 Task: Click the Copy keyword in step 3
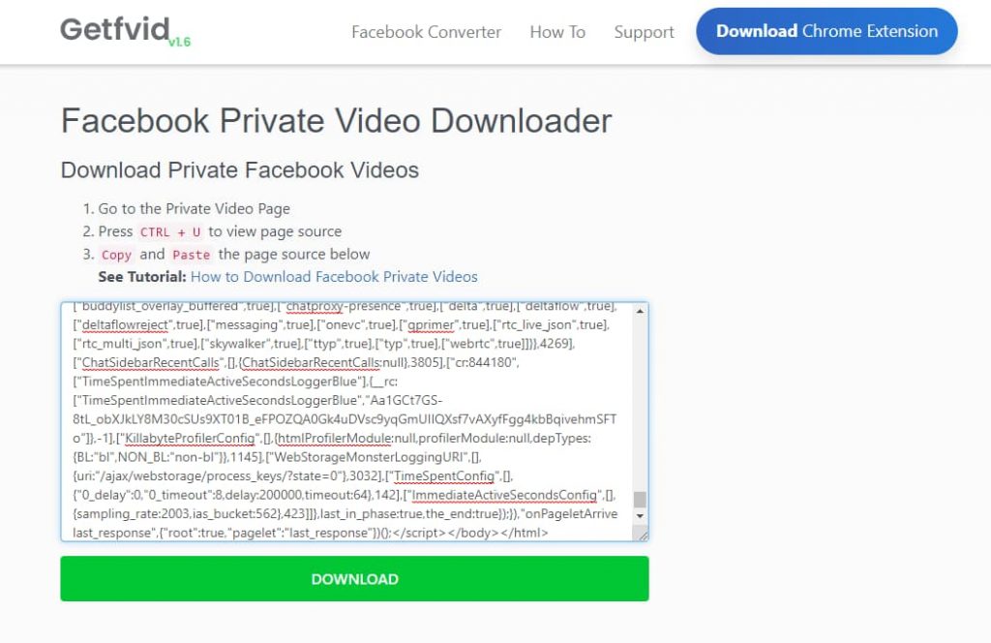pos(116,255)
